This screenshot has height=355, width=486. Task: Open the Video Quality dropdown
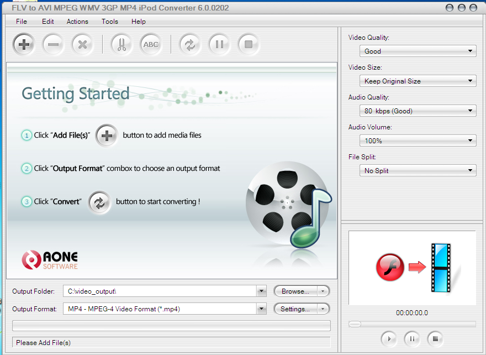[x=418, y=51]
